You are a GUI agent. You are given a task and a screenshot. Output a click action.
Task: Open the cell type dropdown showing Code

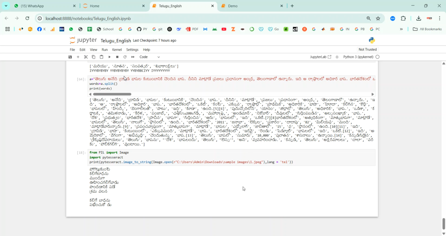[150, 57]
